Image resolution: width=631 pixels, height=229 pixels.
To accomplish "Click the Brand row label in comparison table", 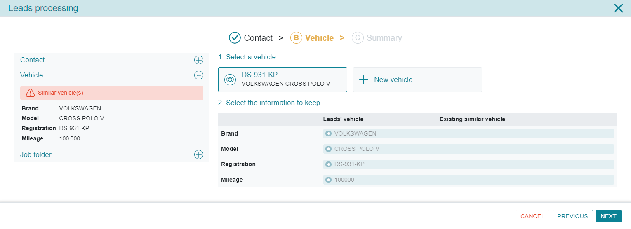I will click(x=229, y=133).
